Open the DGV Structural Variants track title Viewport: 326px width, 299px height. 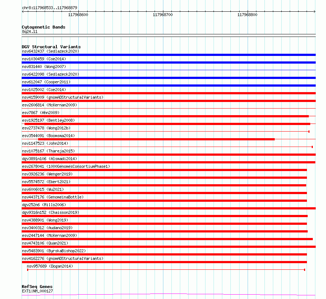click(51, 47)
